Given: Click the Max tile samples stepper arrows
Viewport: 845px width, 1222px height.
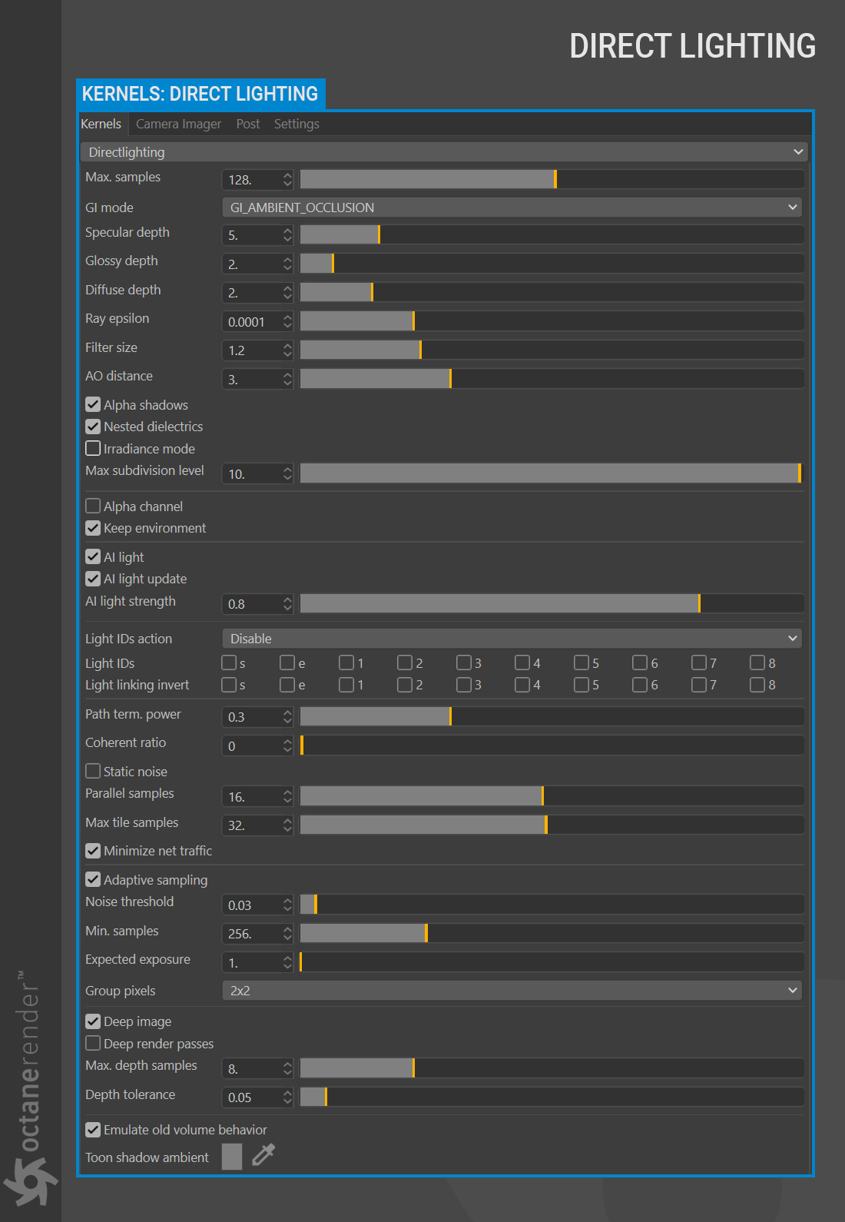Looking at the screenshot, I should tap(287, 825).
